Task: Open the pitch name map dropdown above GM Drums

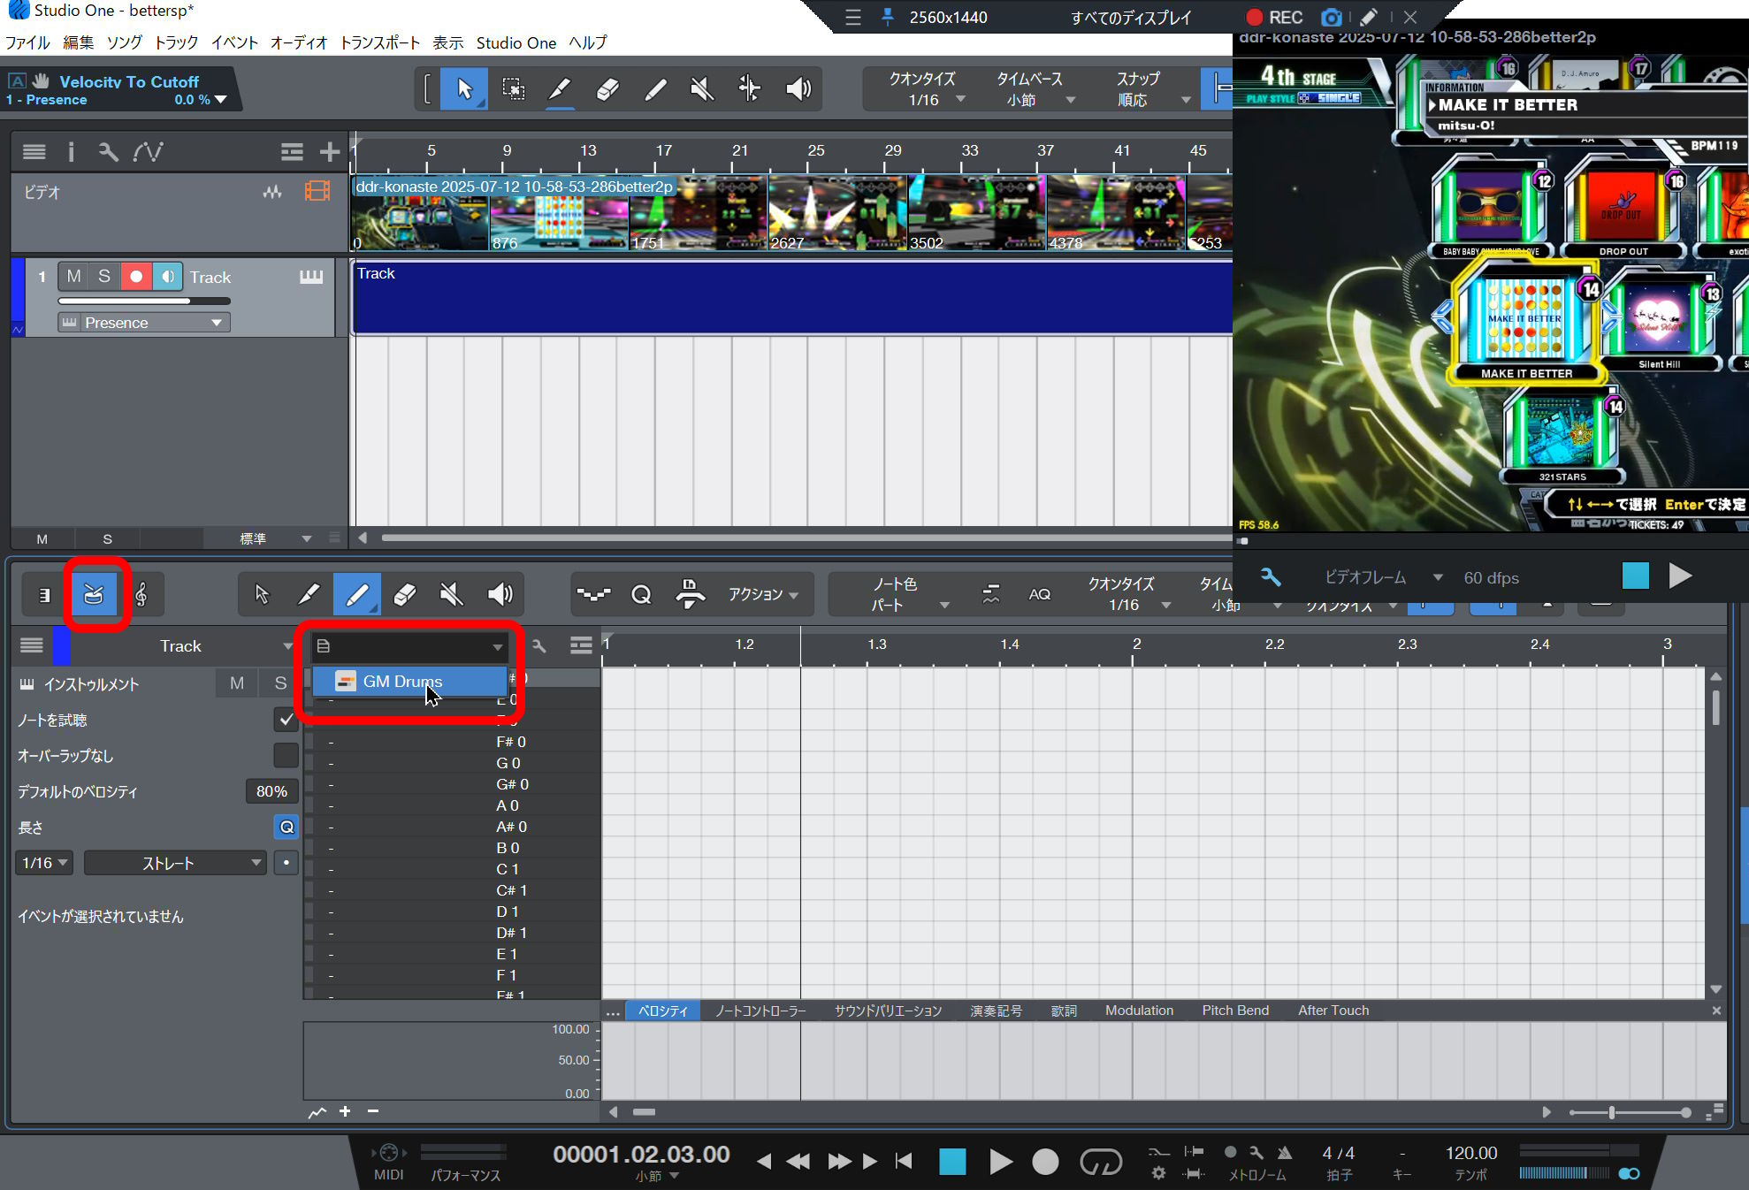Action: [x=409, y=646]
